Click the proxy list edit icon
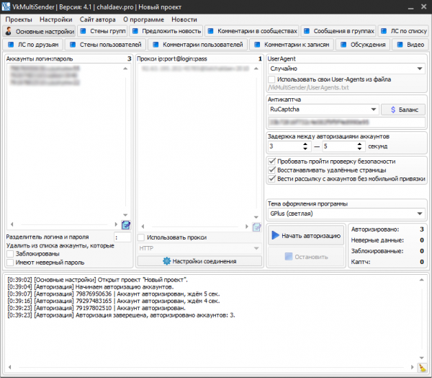Viewport: 432px width, 378px height. (x=257, y=227)
